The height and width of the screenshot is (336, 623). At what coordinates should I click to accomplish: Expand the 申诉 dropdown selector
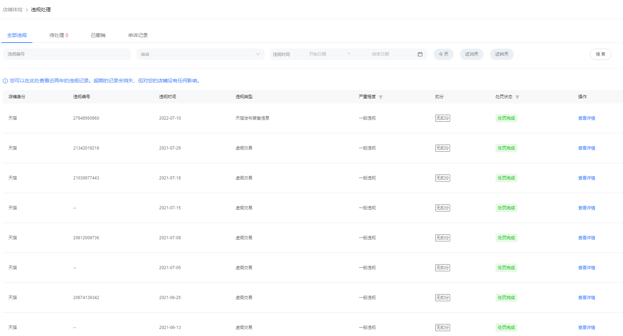(200, 54)
